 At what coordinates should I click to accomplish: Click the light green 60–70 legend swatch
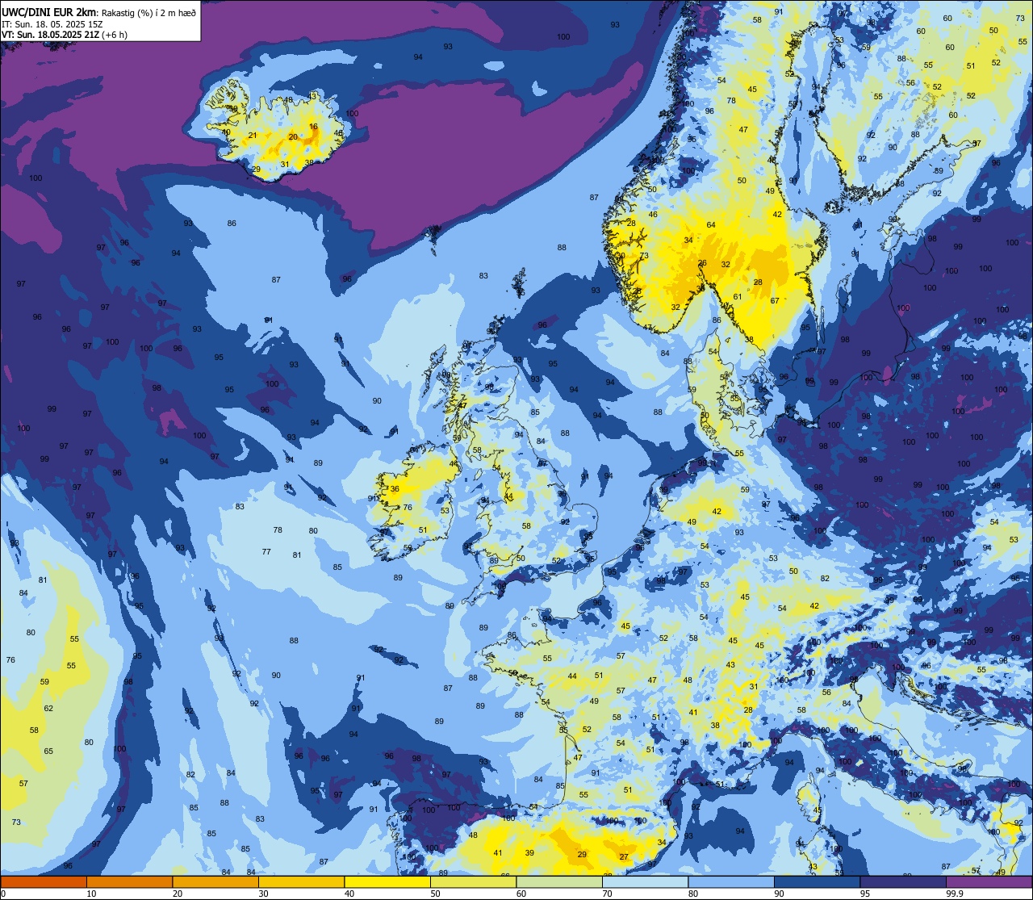(x=559, y=882)
